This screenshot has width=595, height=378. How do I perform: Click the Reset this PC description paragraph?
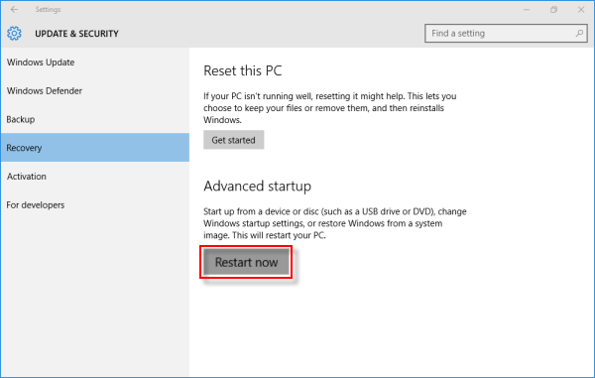coord(330,108)
